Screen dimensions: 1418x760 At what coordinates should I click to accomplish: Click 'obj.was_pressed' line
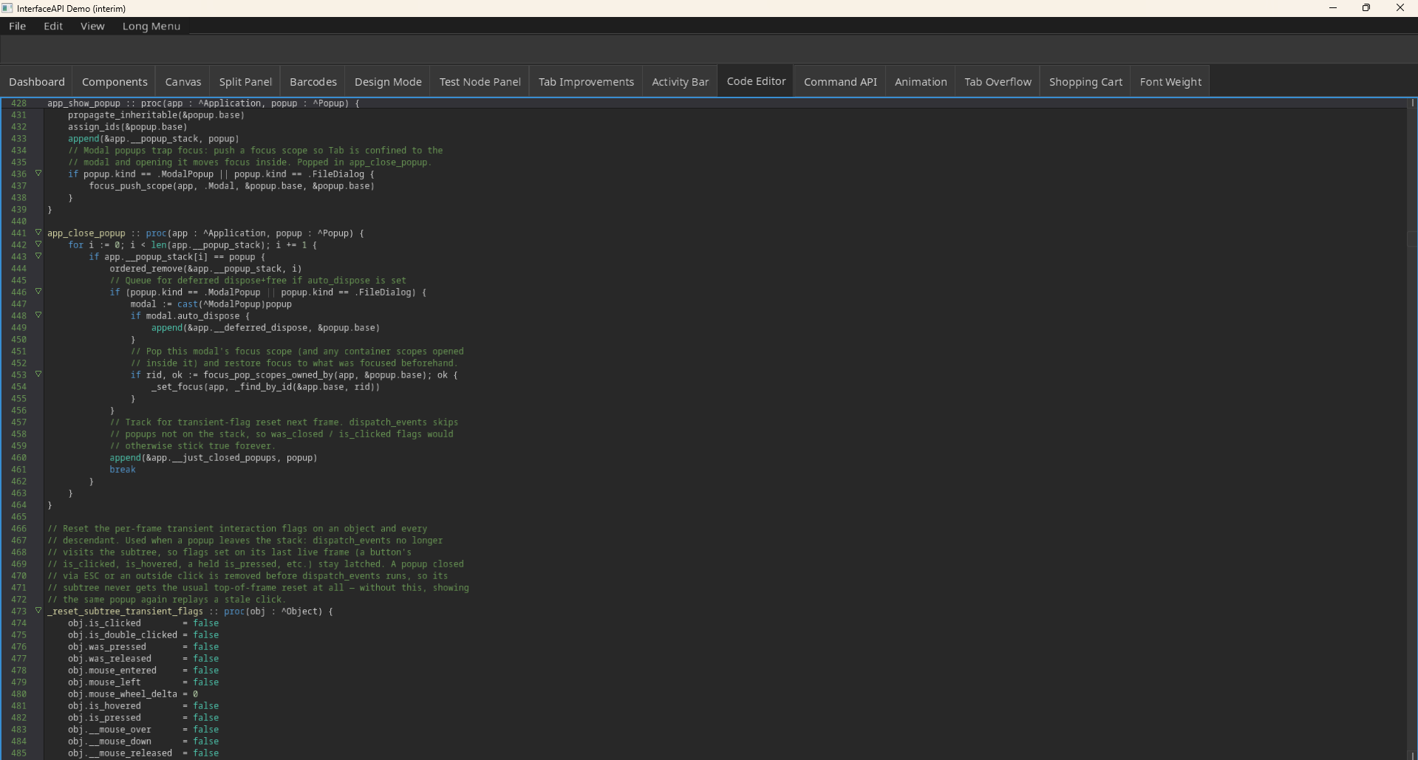(143, 647)
